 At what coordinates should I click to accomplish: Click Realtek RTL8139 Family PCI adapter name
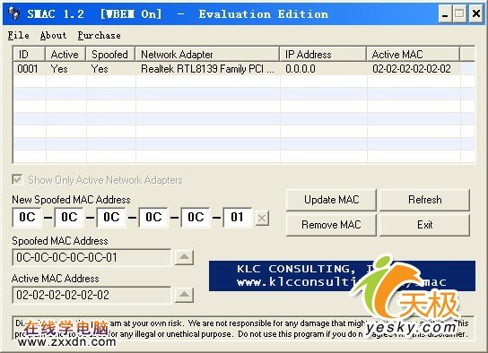(207, 69)
